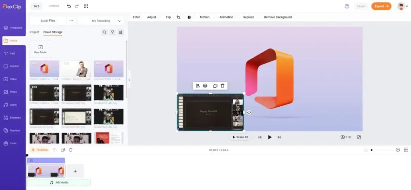Click the undo arrow icon

(69, 6)
